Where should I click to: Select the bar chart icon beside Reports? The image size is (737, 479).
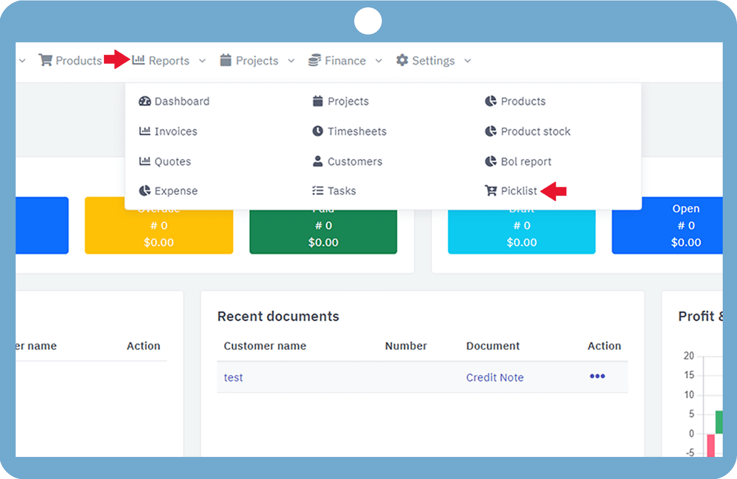click(x=138, y=60)
